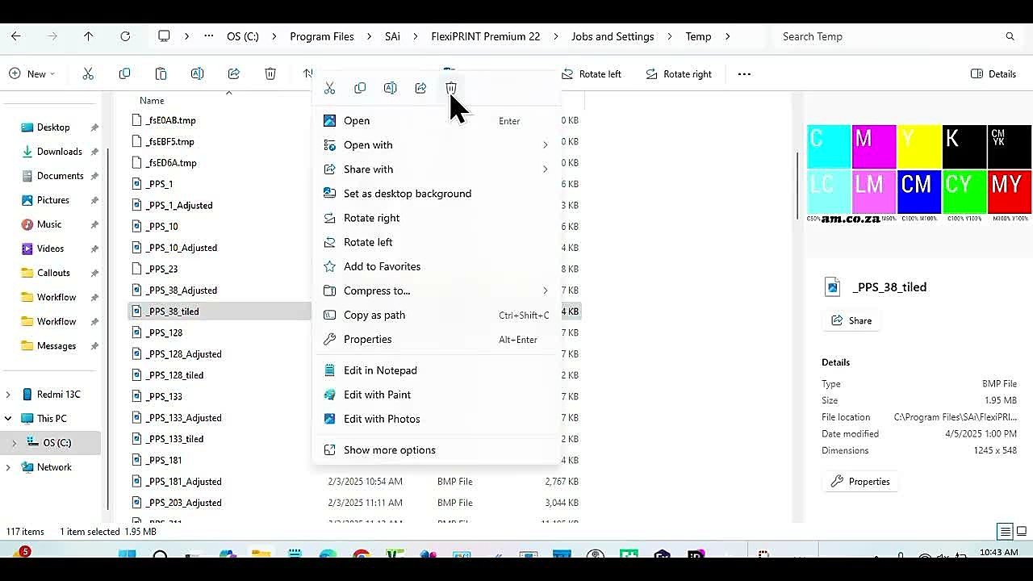Image resolution: width=1033 pixels, height=581 pixels.
Task: Click the Cut icon in the context menu
Action: tap(329, 88)
